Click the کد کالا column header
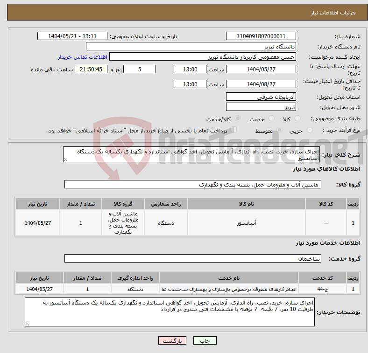The height and width of the screenshot is (353, 368). pyautogui.click(x=326, y=204)
